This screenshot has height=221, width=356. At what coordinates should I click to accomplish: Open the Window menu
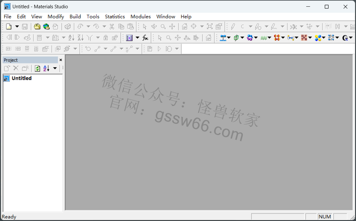tap(166, 17)
